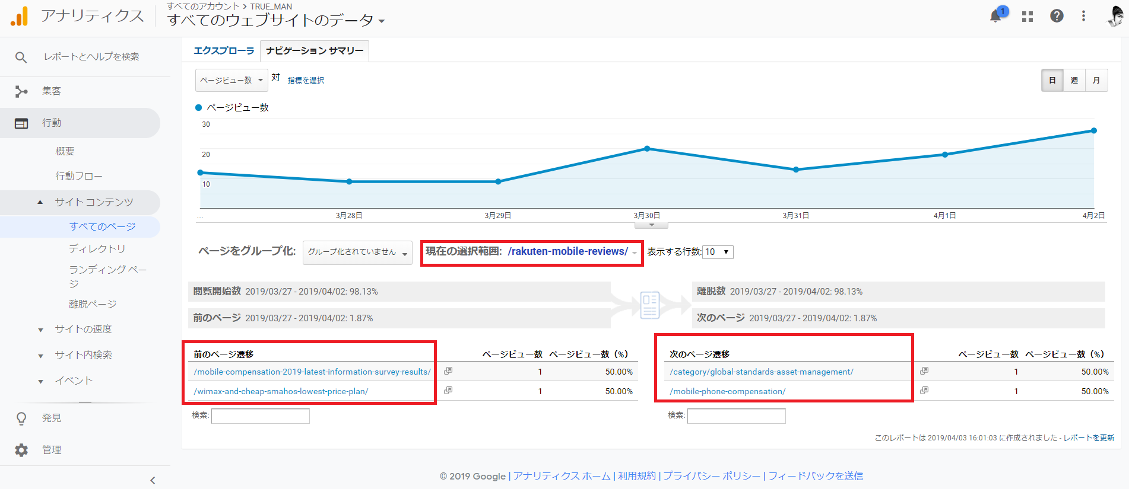Open the notifications bell

point(996,17)
